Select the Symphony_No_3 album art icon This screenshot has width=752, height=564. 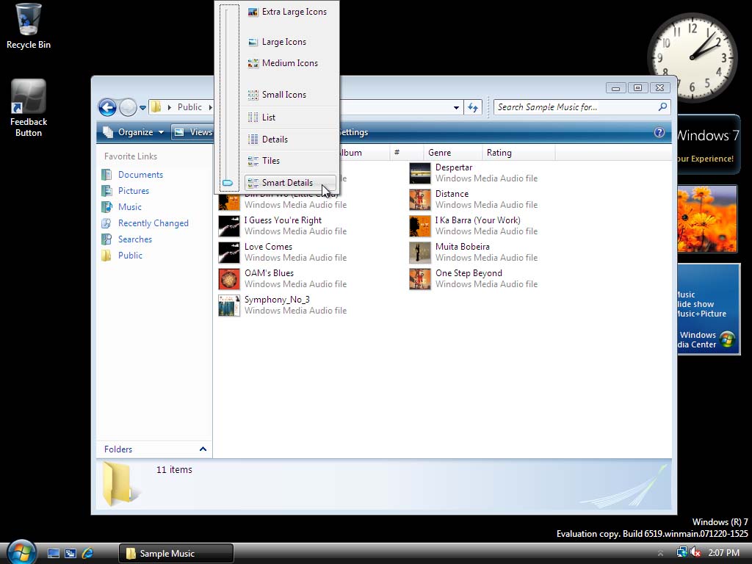pos(229,305)
